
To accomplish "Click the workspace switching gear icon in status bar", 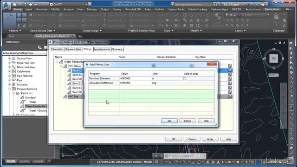I will click(238, 162).
